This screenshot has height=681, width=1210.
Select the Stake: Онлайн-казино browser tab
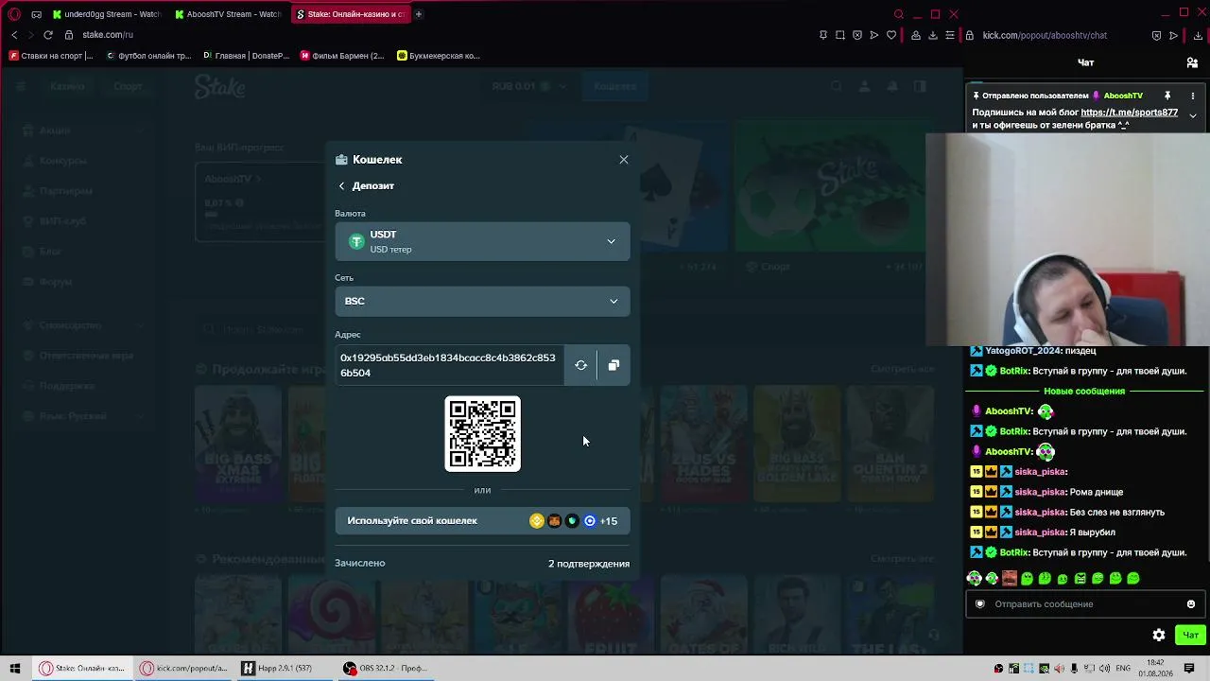click(x=350, y=14)
